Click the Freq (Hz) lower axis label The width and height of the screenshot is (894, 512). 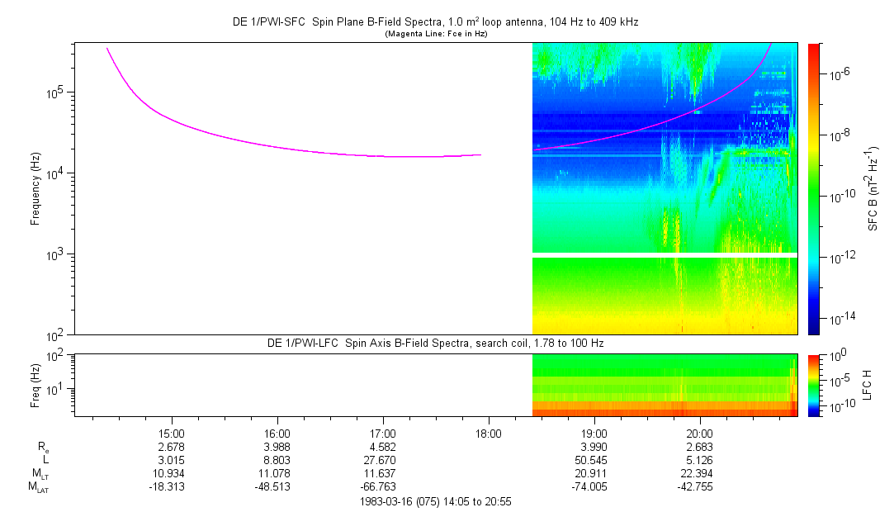click(x=35, y=385)
